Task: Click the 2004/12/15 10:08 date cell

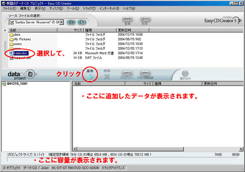Action: click(x=130, y=35)
